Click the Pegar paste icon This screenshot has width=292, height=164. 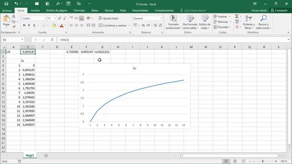6,19
